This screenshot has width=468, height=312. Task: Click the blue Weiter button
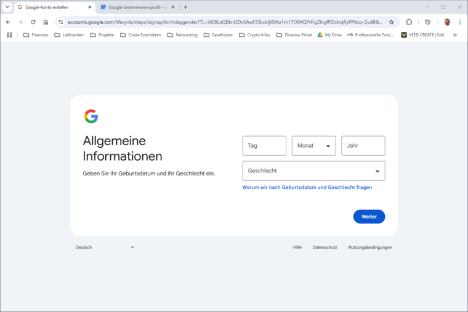click(x=369, y=217)
